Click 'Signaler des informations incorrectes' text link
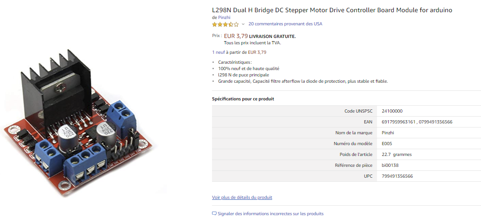 coord(270,213)
